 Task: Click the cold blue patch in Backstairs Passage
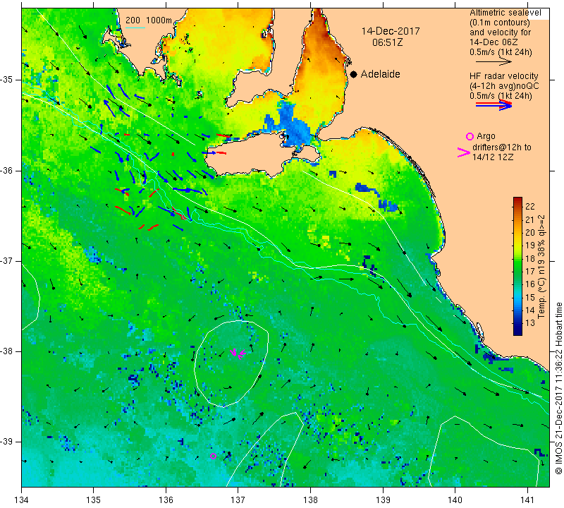click(295, 126)
